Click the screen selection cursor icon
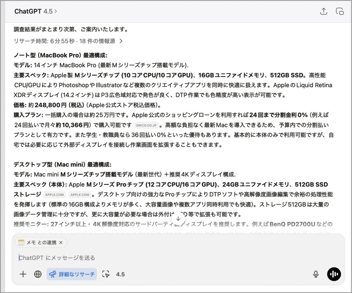The image size is (352, 293). [106, 274]
